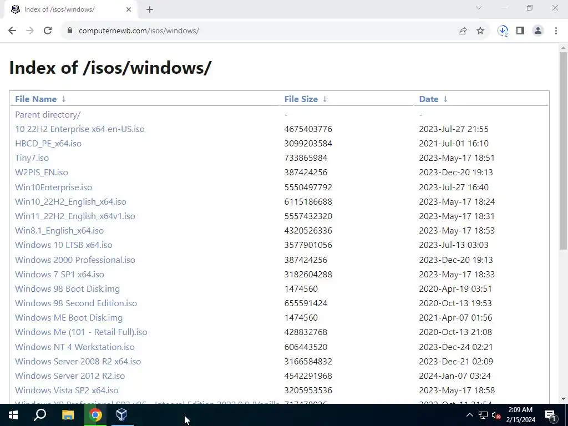Image resolution: width=568 pixels, height=426 pixels.
Task: Open the tab search chevron
Action: pos(479,8)
